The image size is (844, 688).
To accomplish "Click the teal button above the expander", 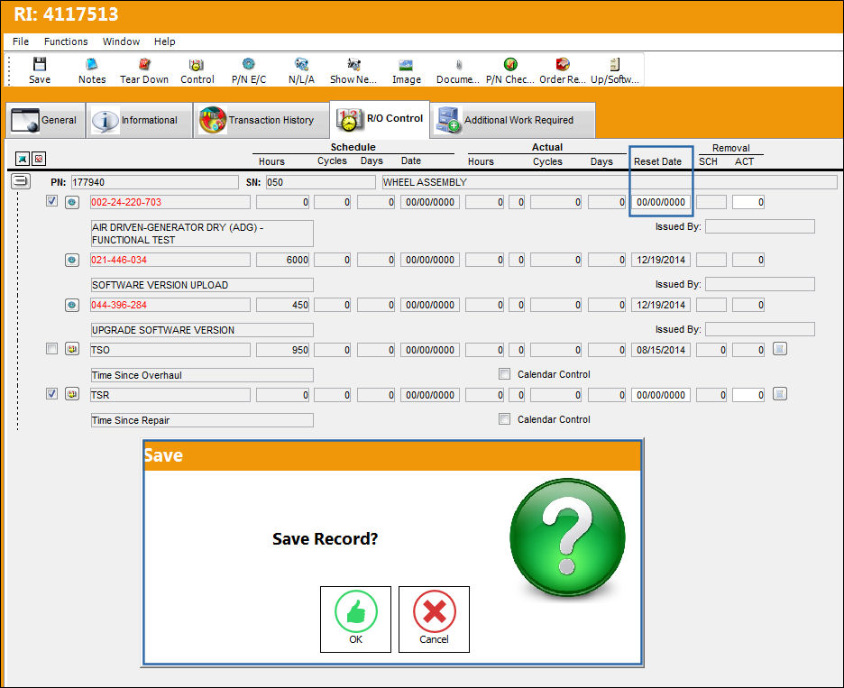I will tap(23, 159).
